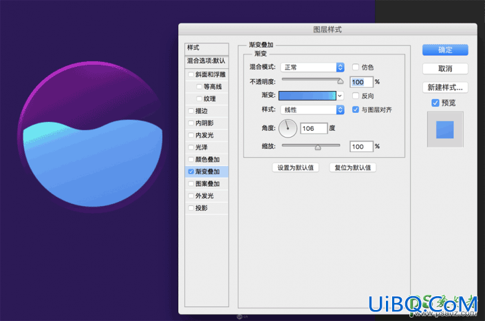Open the 新建样式... dialog

point(445,87)
